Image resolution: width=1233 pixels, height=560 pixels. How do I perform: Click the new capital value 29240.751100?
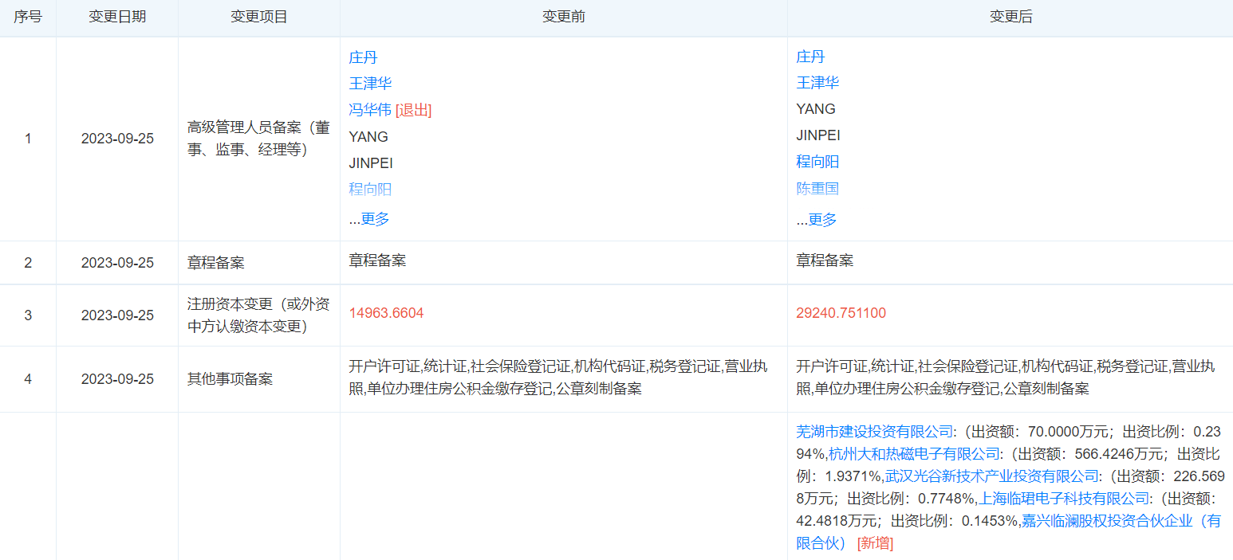841,313
